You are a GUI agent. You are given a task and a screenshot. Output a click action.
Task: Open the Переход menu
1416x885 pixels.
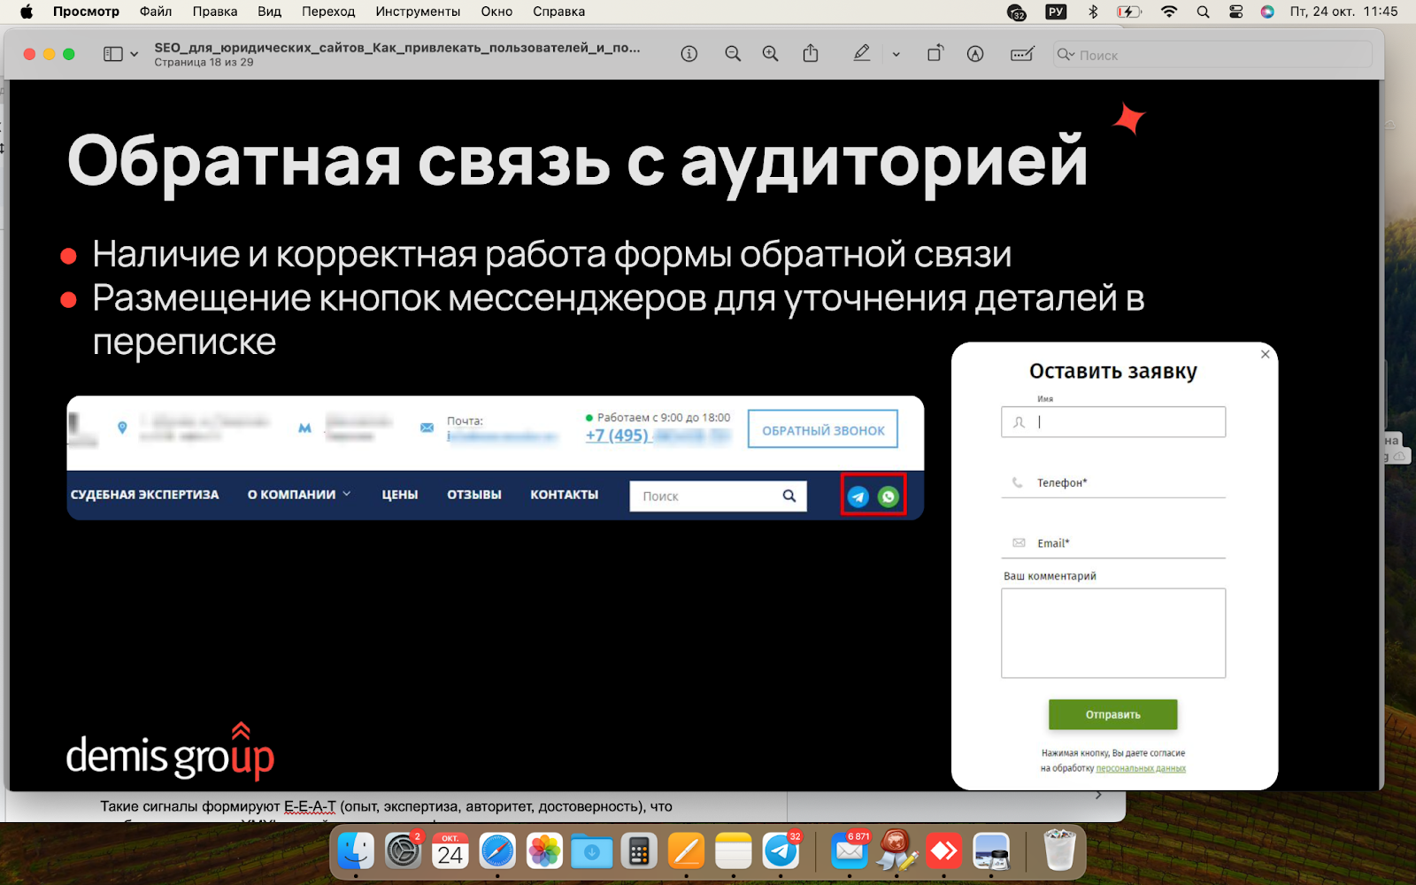(x=328, y=12)
